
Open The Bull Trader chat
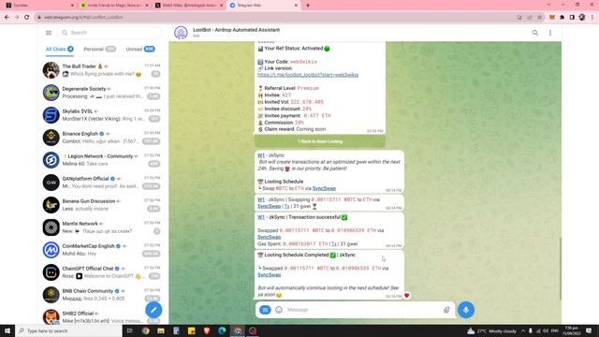102,70
